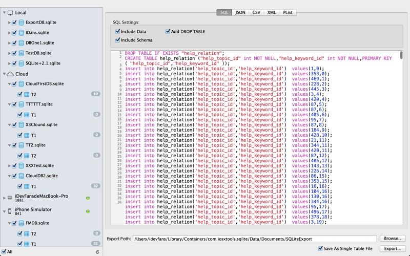Toggle the All checkbox at sidebar bottom
Screen dimensions: 410x256
pyautogui.click(x=4, y=251)
